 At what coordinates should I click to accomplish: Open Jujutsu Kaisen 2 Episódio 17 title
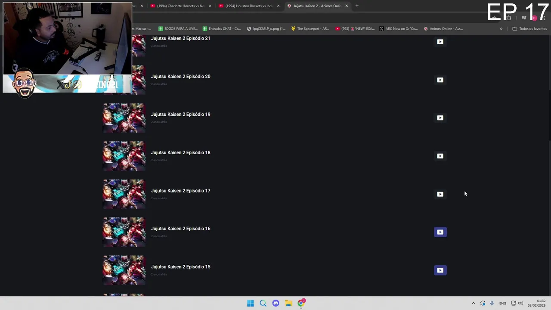click(x=180, y=190)
